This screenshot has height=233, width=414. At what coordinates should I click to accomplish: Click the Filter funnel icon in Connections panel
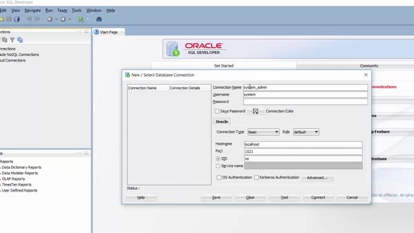[x=12, y=40]
